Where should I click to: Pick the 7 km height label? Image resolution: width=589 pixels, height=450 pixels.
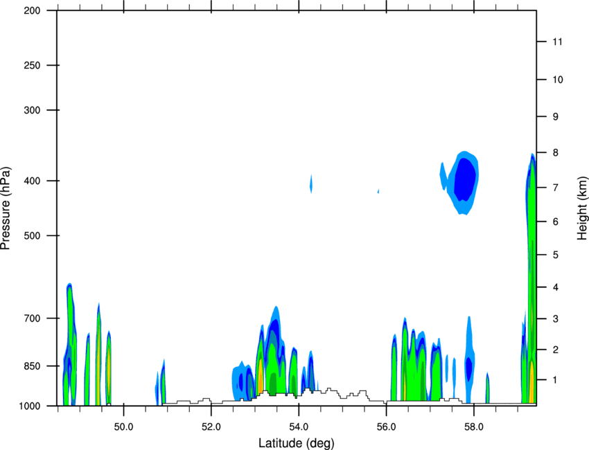pos(556,188)
